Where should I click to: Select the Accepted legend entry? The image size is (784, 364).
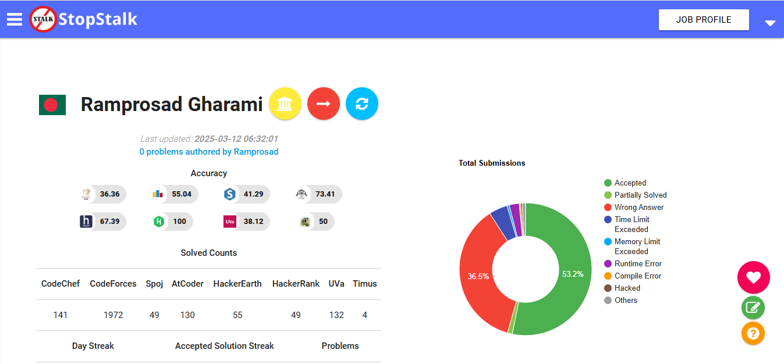pyautogui.click(x=630, y=183)
